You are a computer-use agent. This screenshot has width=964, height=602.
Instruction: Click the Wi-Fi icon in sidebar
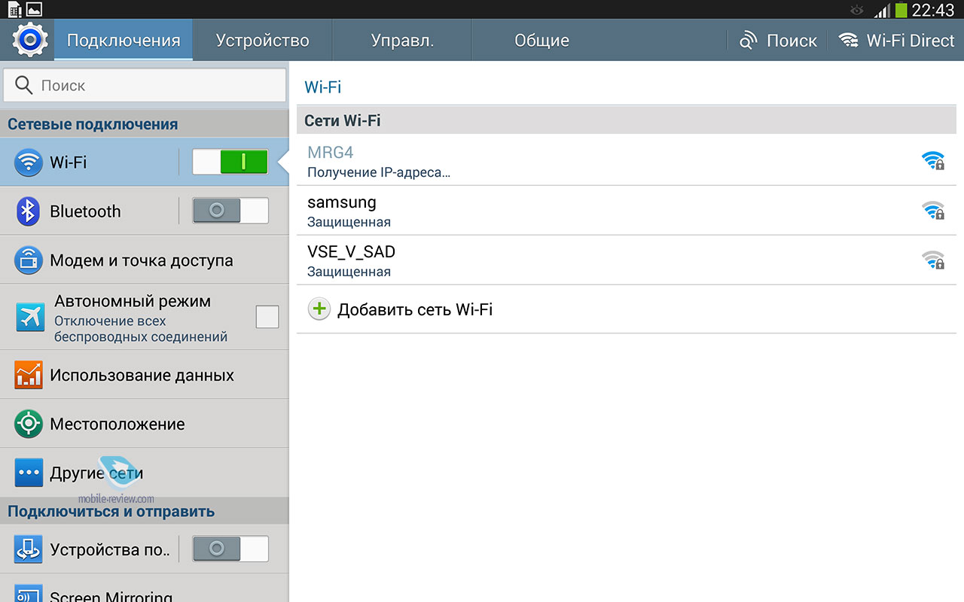click(29, 162)
